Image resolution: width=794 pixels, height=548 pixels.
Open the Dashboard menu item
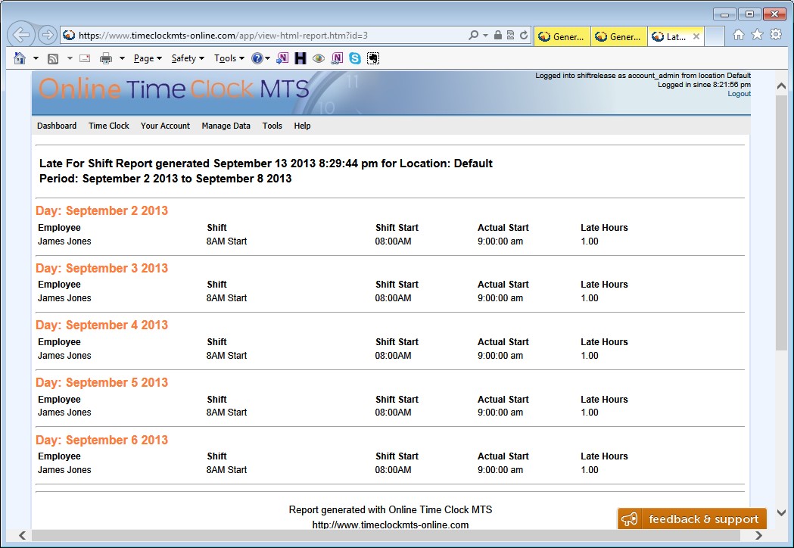57,126
